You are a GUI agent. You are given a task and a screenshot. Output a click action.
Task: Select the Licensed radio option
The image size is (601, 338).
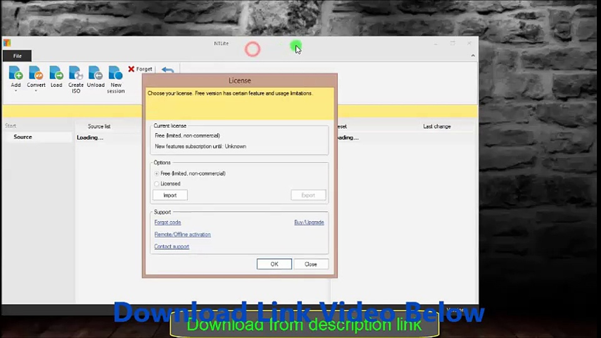click(157, 184)
